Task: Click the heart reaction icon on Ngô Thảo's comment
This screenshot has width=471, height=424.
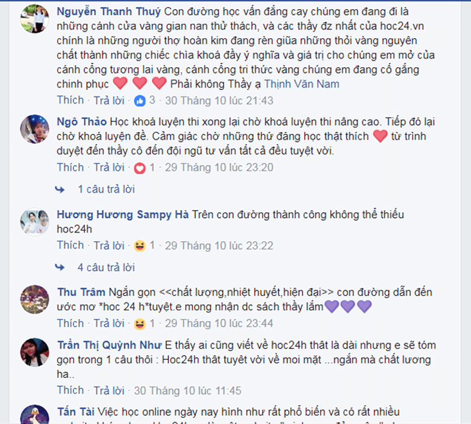Action: (x=140, y=168)
